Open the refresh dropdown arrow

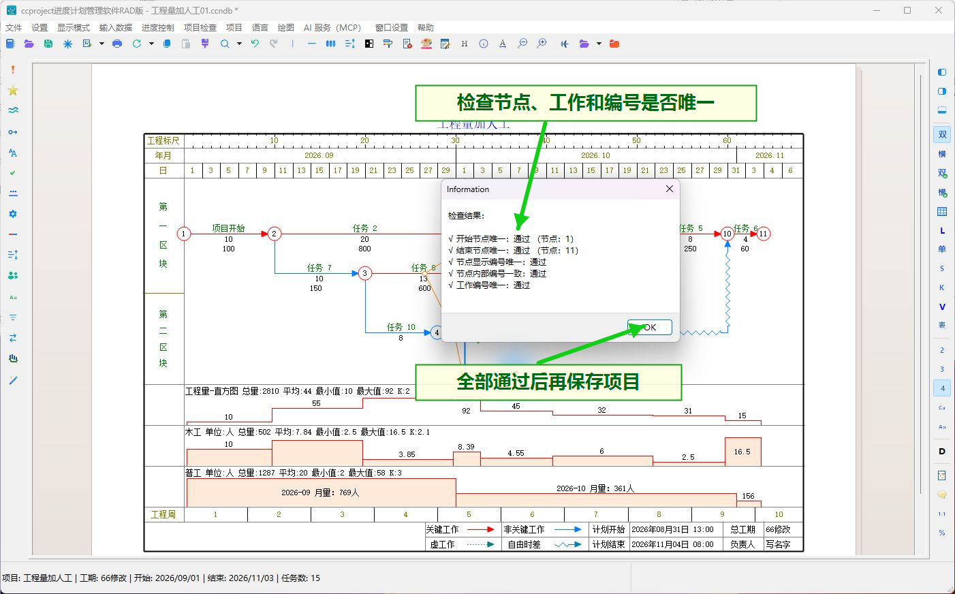[x=151, y=44]
